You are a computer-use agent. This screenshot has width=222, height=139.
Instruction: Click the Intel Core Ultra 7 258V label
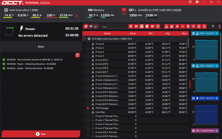click(24, 10)
